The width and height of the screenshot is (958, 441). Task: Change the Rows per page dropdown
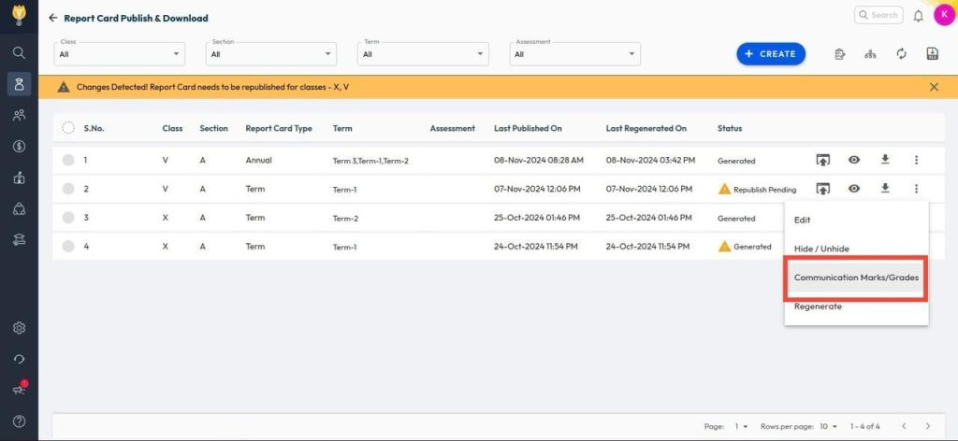click(829, 426)
